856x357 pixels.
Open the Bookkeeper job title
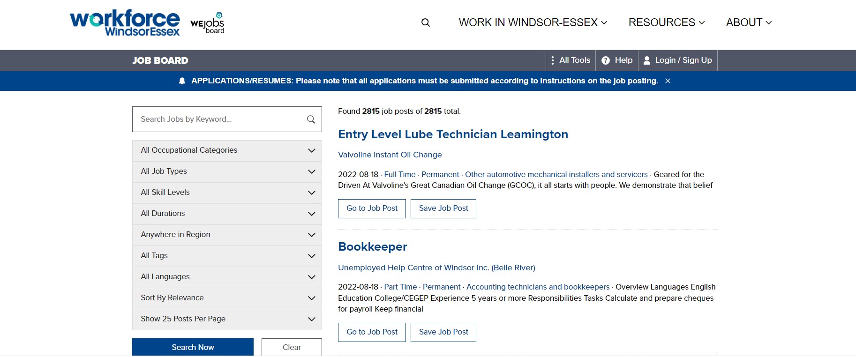tap(373, 247)
